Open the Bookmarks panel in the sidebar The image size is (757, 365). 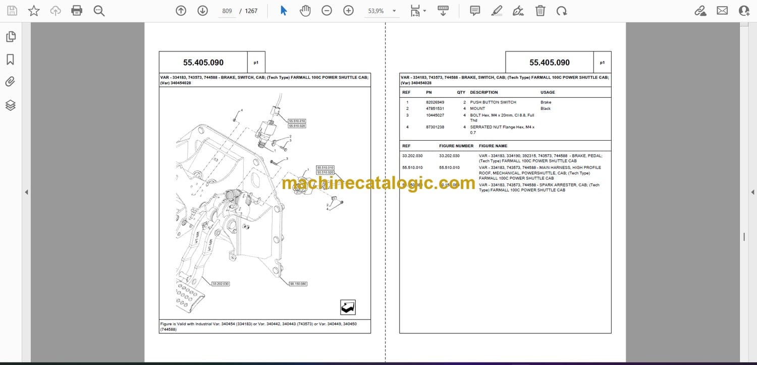point(11,59)
